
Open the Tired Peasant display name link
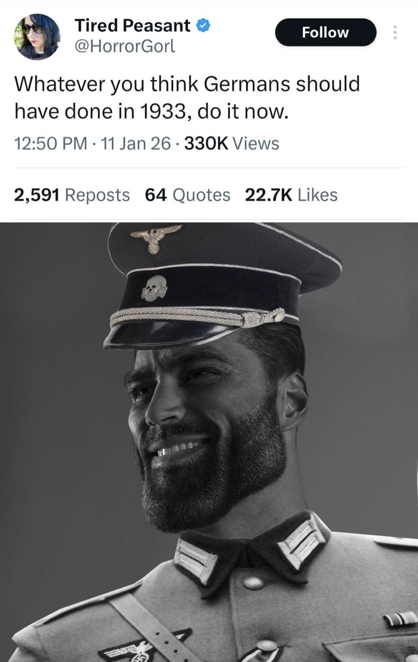pyautogui.click(x=133, y=26)
